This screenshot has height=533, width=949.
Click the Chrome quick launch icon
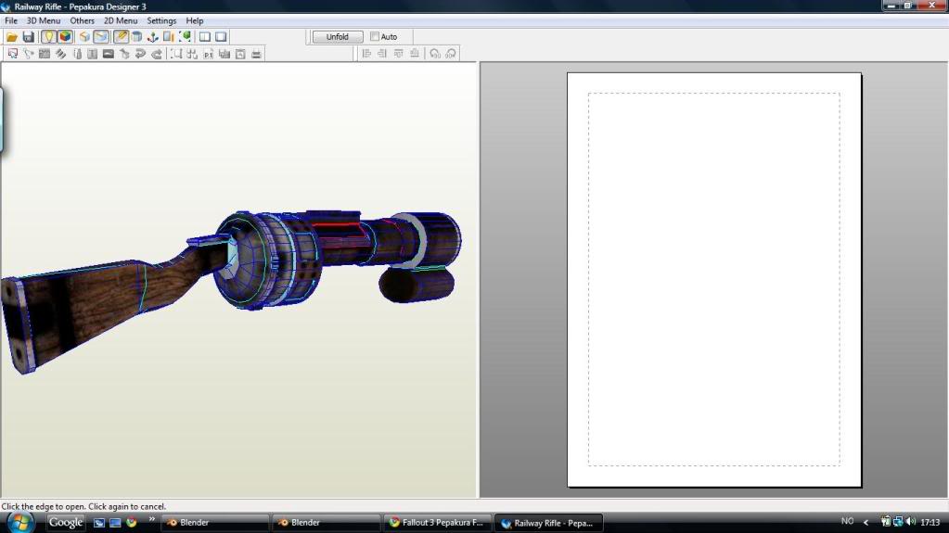point(132,522)
